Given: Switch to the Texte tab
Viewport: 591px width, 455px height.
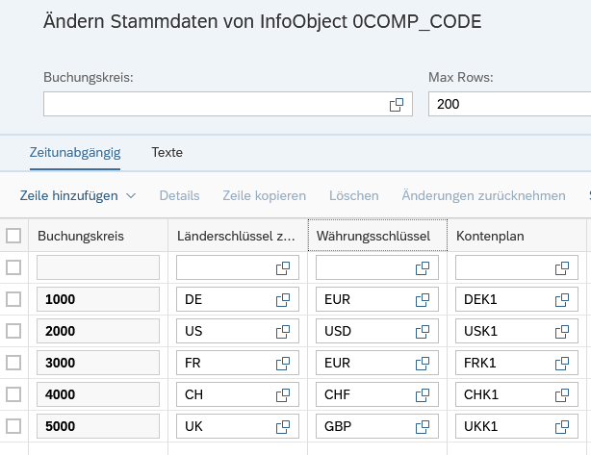Looking at the screenshot, I should click(167, 153).
